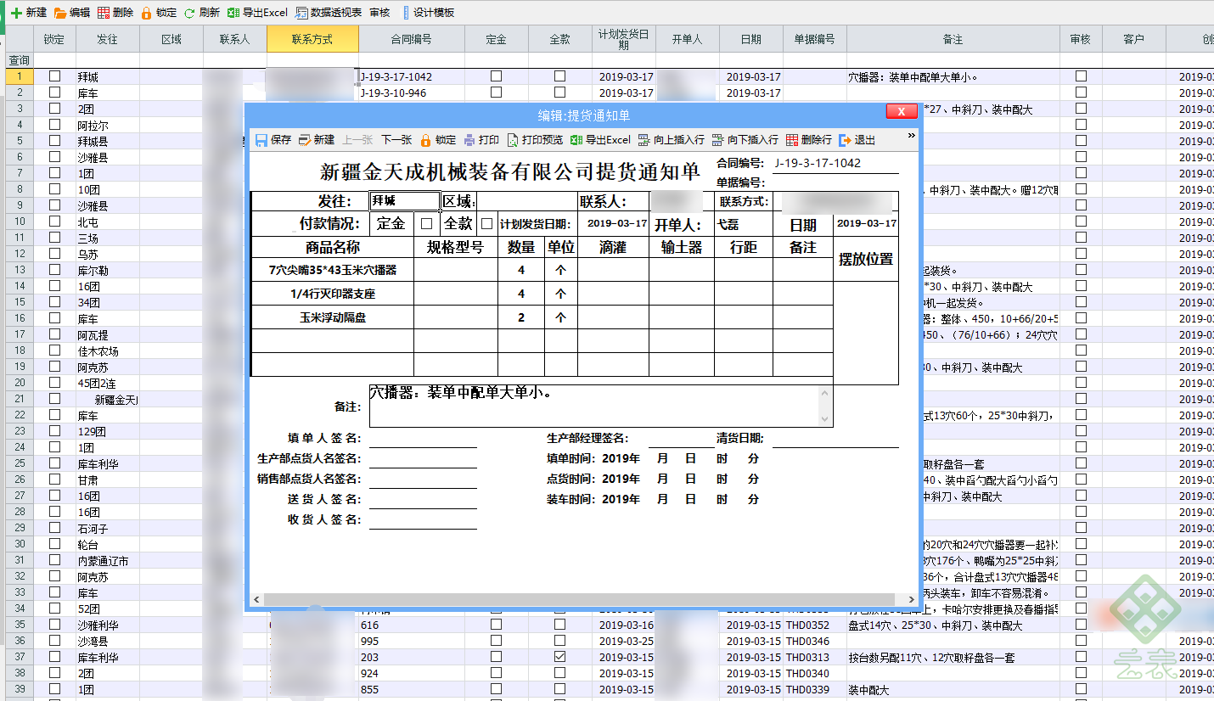Open 打印预览 print preview
Image resolution: width=1214 pixels, height=701 pixels.
click(x=535, y=140)
